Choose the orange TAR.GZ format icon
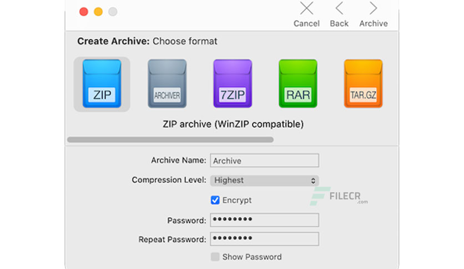464x269 pixels. 364,84
